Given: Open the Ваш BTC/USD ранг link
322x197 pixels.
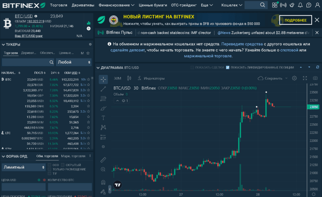Looking at the screenshot, I should click(29, 36).
